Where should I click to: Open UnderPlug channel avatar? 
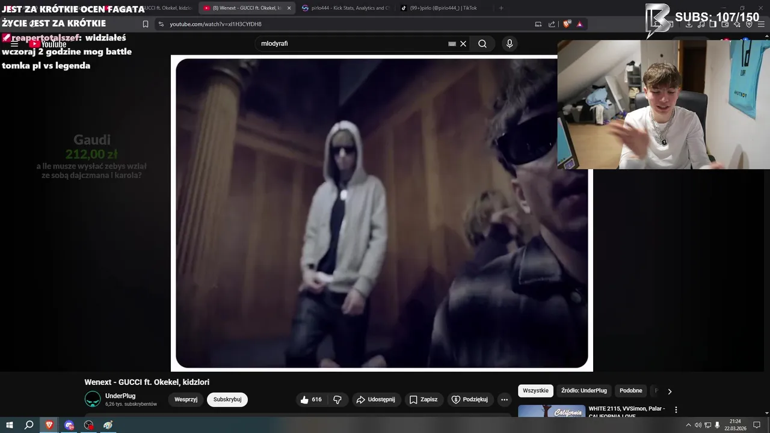93,399
